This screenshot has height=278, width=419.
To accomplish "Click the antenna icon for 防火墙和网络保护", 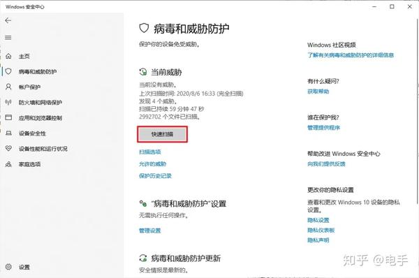I will point(8,102).
